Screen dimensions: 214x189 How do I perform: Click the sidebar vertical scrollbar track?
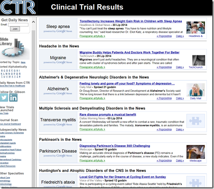33,108
